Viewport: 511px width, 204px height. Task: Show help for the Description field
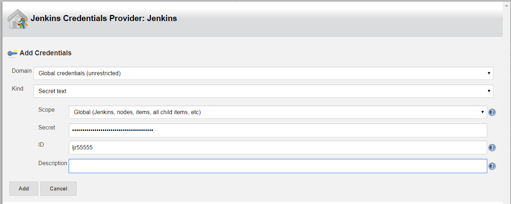point(492,166)
